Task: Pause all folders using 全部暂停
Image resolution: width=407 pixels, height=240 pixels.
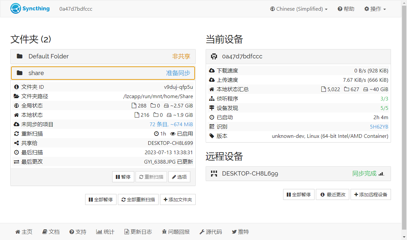Action: point(101,200)
